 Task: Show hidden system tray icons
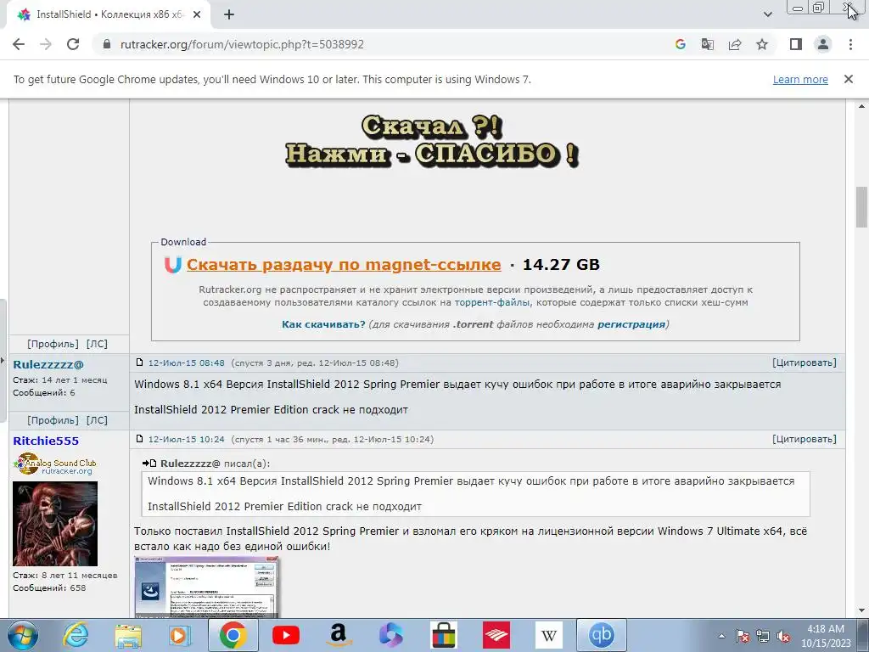tap(721, 636)
